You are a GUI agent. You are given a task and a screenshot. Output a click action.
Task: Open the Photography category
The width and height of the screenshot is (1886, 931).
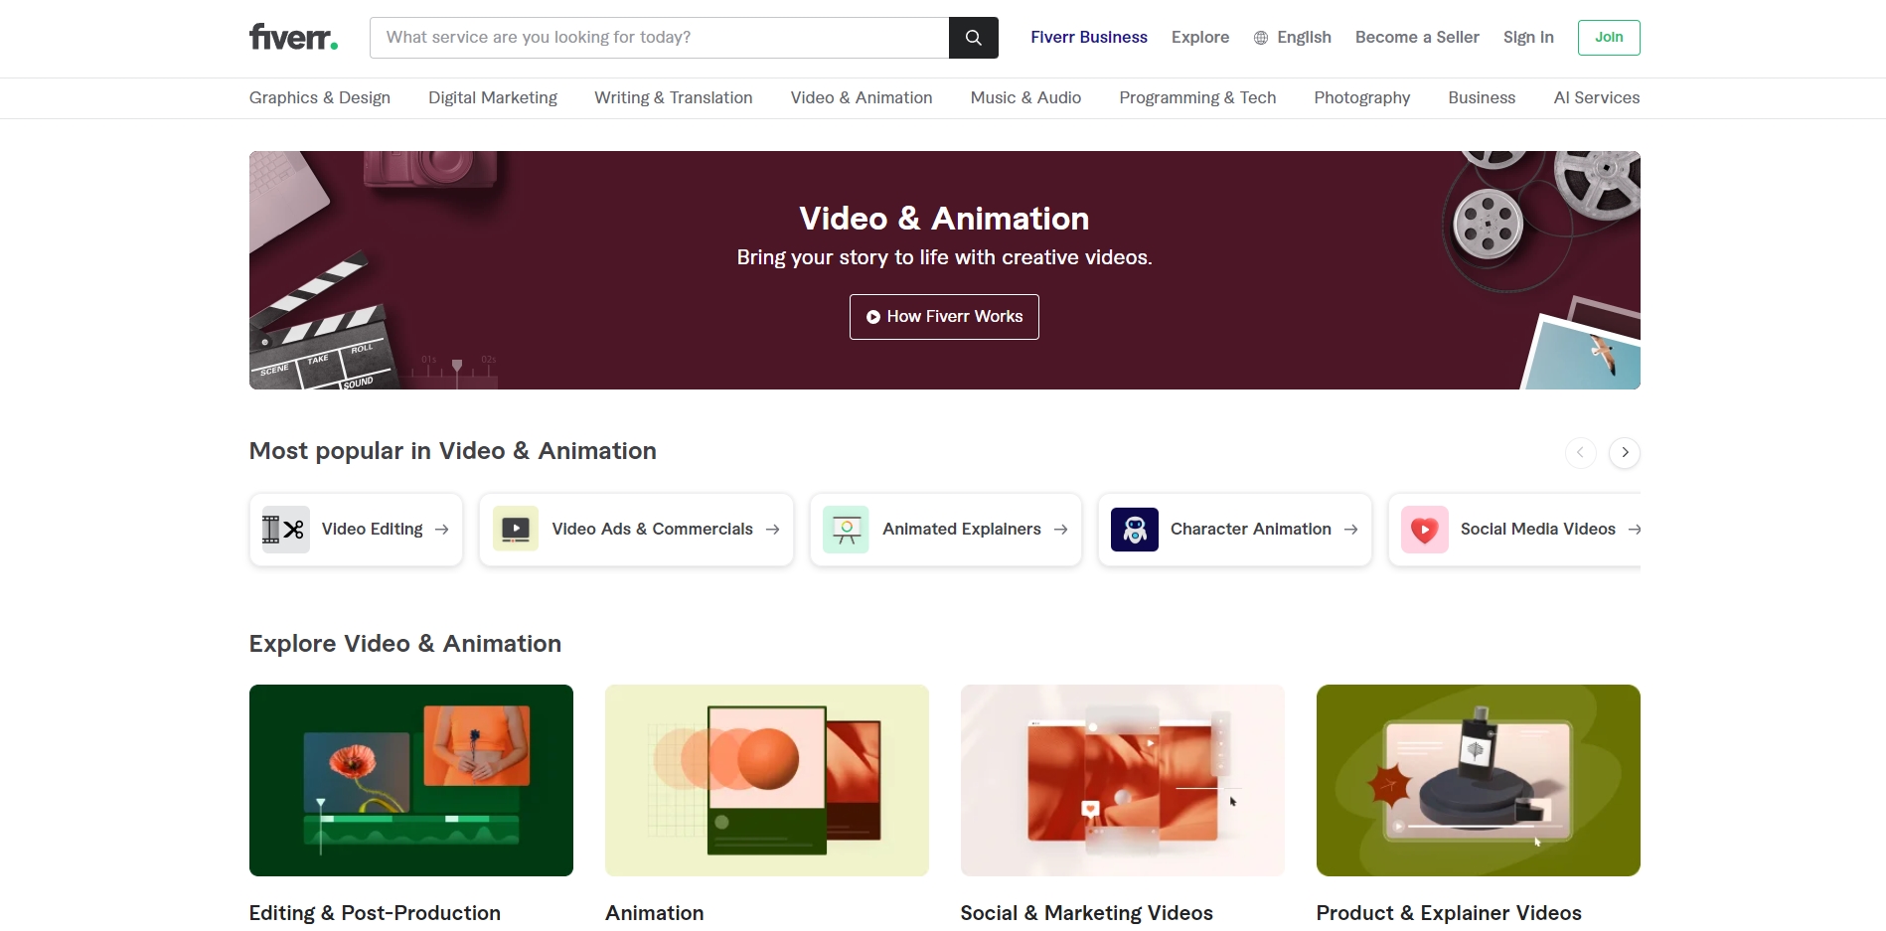(1362, 97)
